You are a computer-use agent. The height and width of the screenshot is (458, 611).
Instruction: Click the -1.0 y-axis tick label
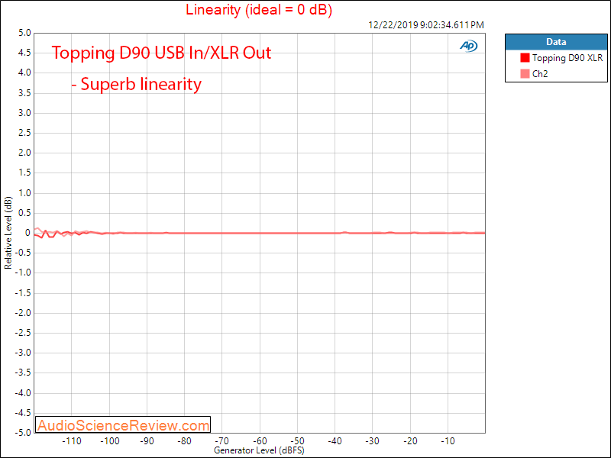(23, 273)
